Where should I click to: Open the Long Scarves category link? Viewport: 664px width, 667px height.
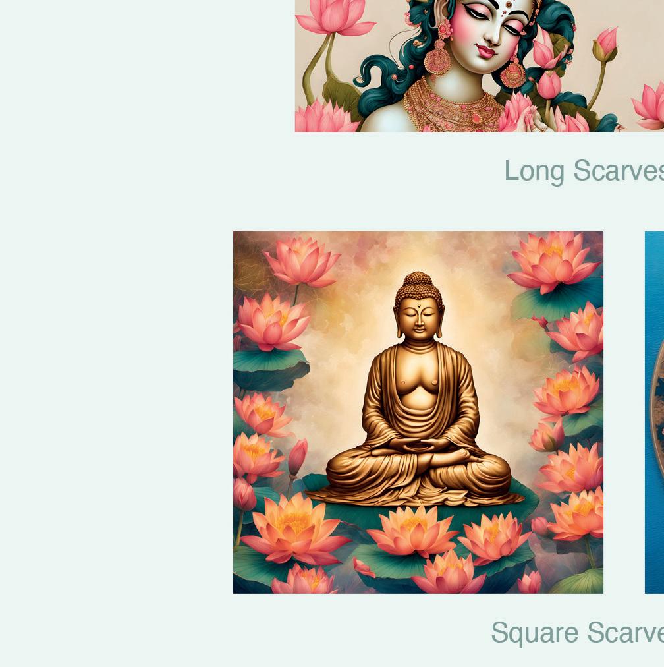[584, 171]
